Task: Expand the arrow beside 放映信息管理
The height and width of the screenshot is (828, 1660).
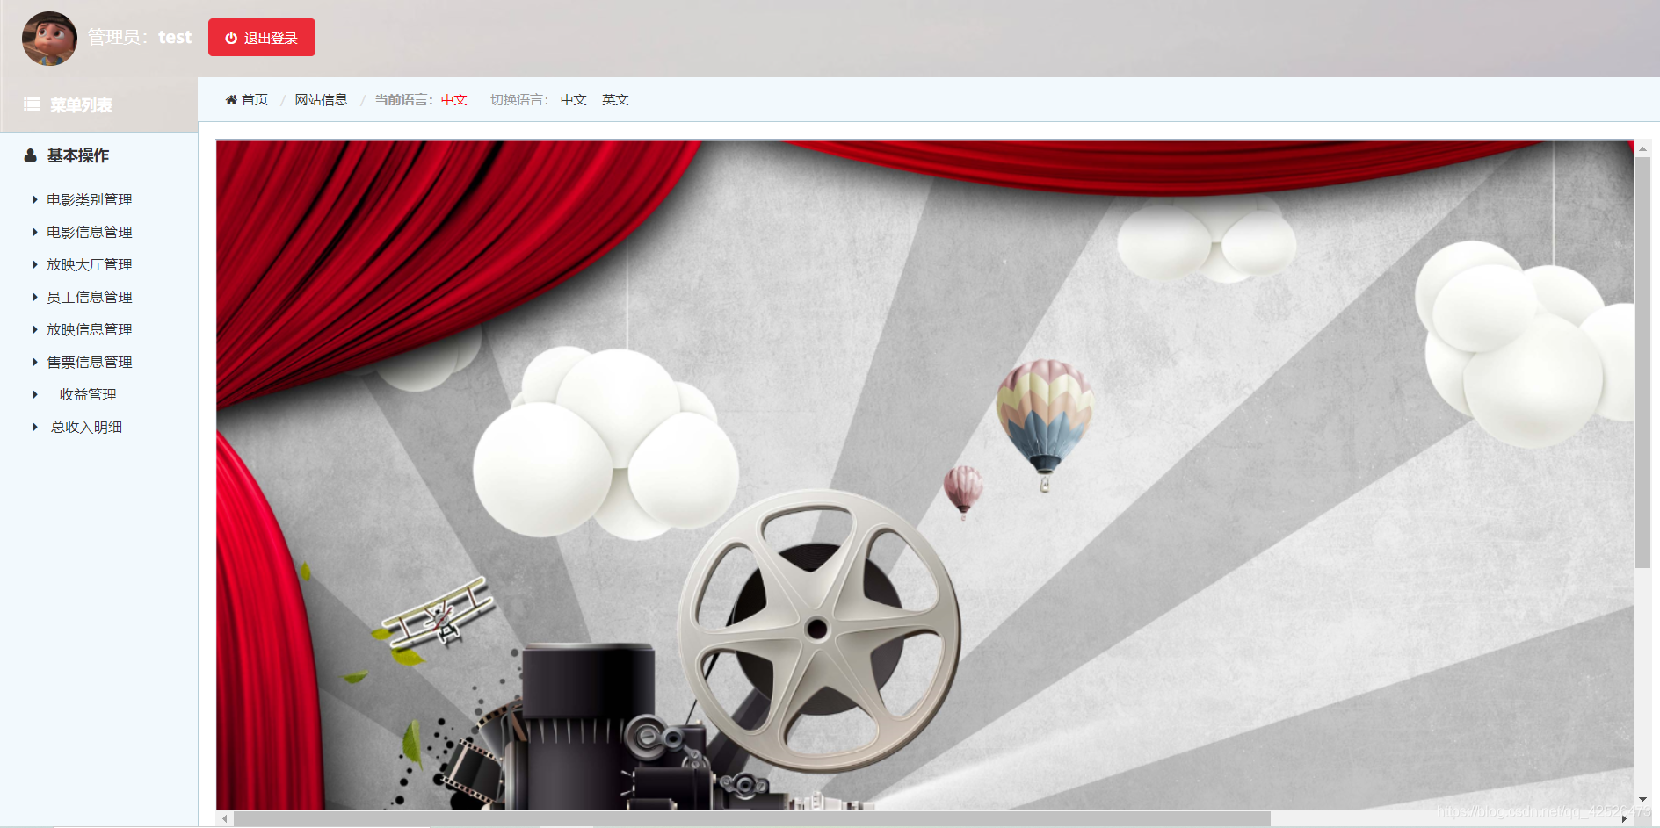Action: tap(35, 330)
